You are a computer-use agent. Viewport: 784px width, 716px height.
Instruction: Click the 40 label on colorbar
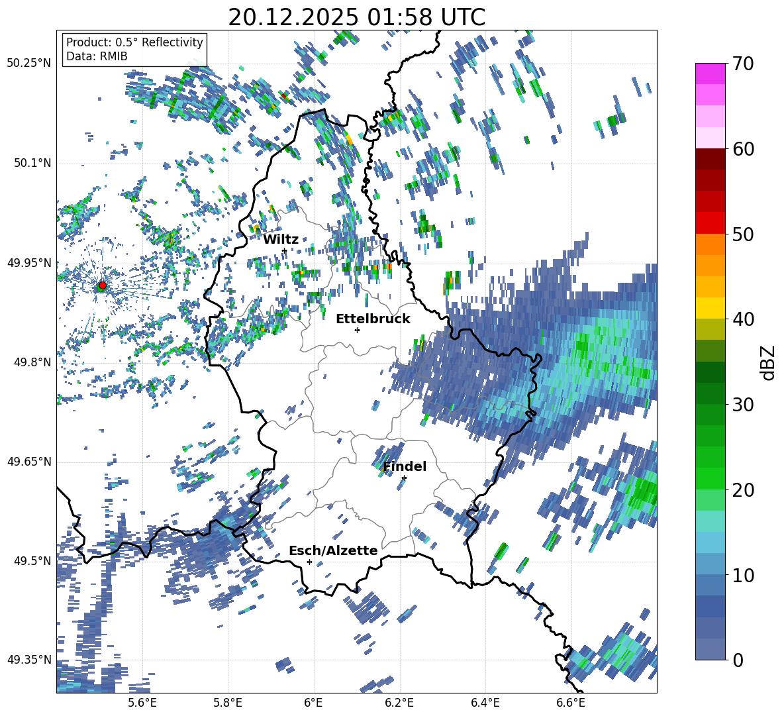(x=743, y=319)
